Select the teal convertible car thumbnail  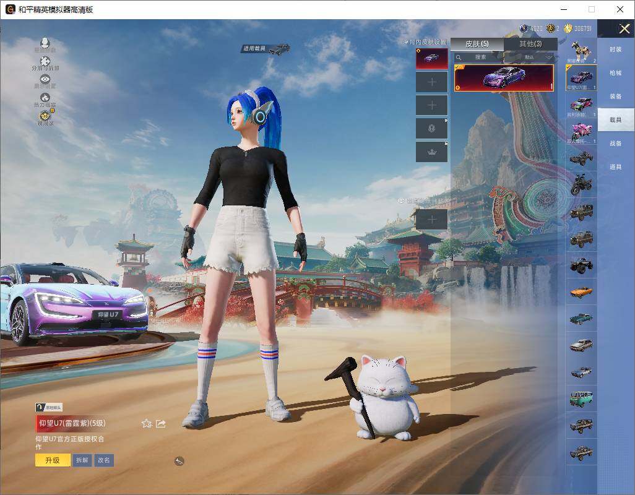click(581, 319)
